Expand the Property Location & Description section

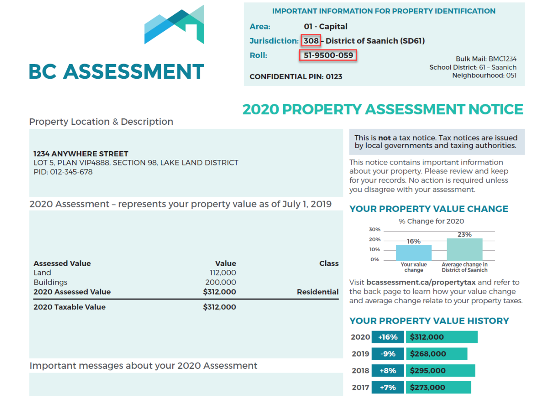[x=101, y=121]
